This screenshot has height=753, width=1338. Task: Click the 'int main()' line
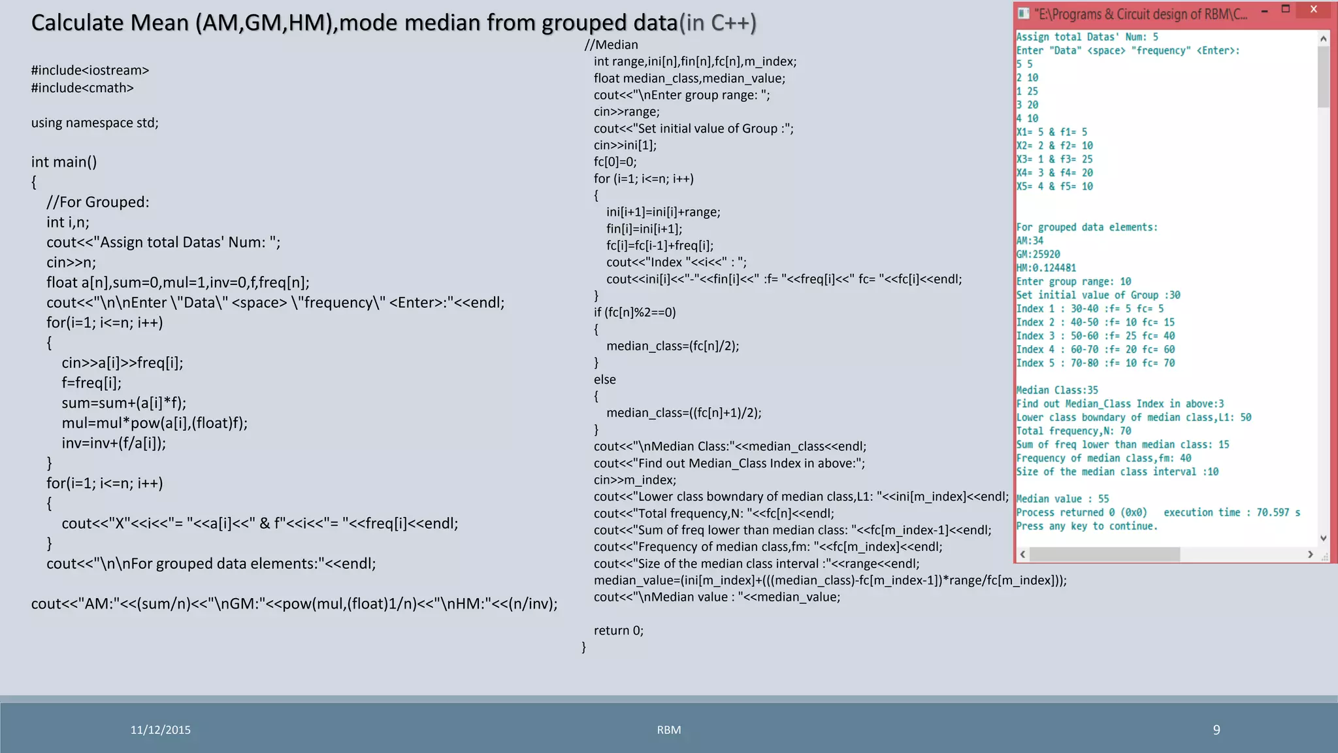(64, 162)
